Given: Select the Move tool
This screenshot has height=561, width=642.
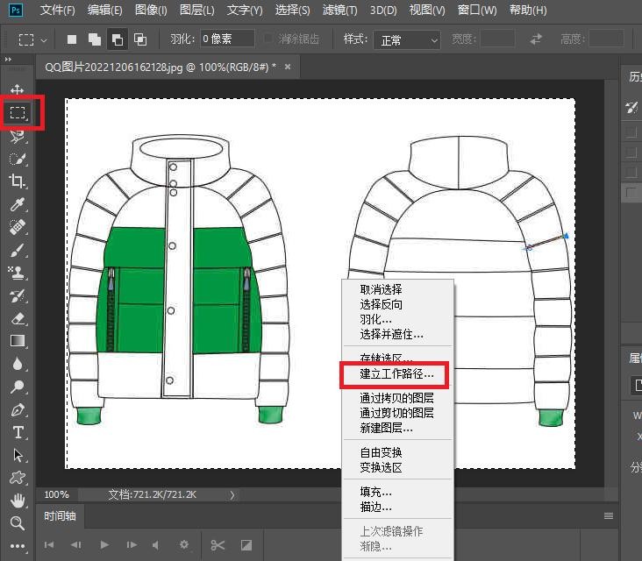Looking at the screenshot, I should pyautogui.click(x=18, y=90).
